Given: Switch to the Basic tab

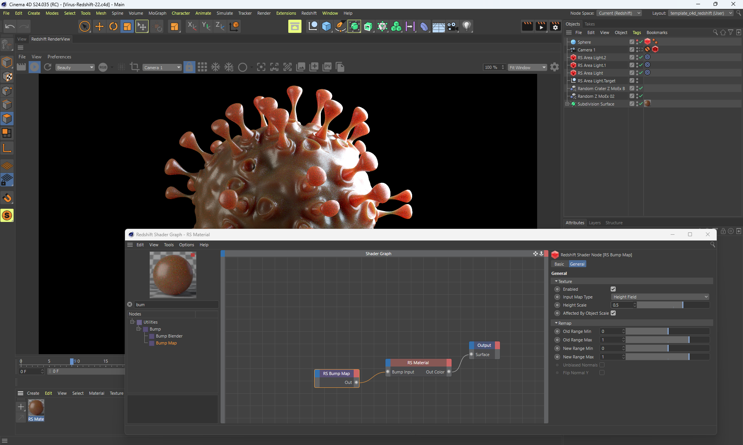Looking at the screenshot, I should tap(559, 264).
